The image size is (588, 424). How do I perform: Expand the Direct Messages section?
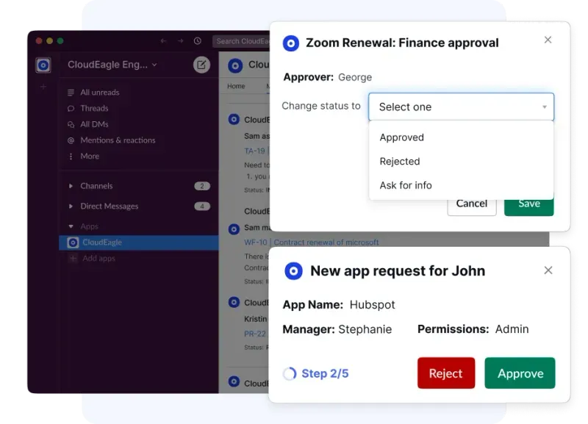[x=71, y=206]
